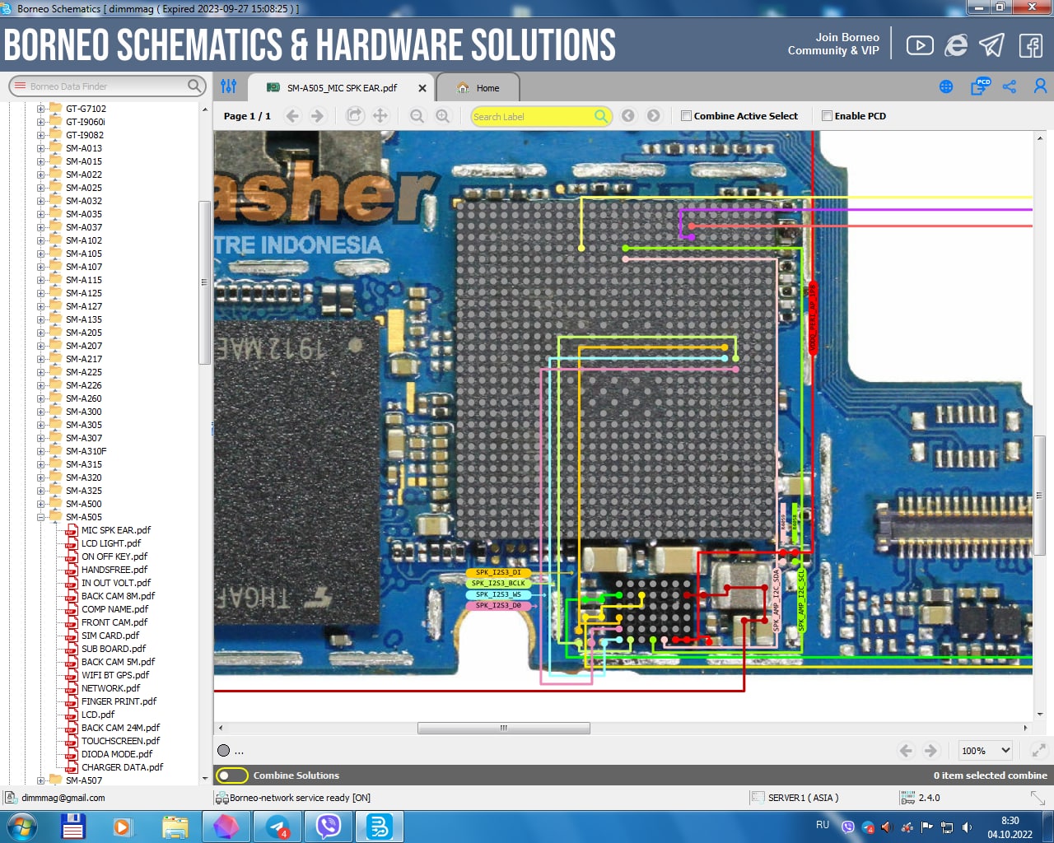Click the share icon in tab bar
The width and height of the screenshot is (1054, 843).
click(1010, 86)
